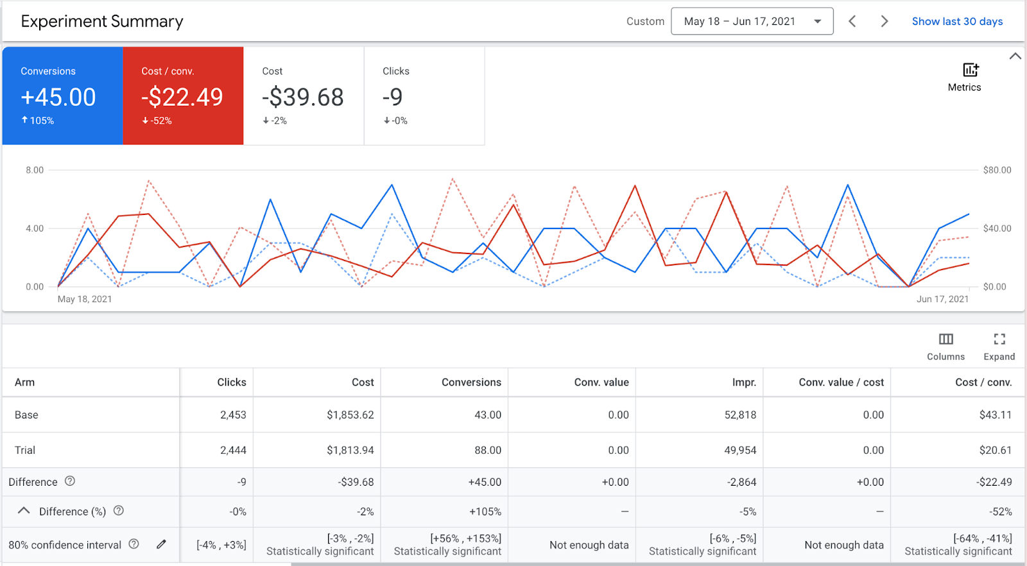Viewport: 1027px width, 566px height.
Task: Select the Clicks scorecard tile
Action: (424, 96)
